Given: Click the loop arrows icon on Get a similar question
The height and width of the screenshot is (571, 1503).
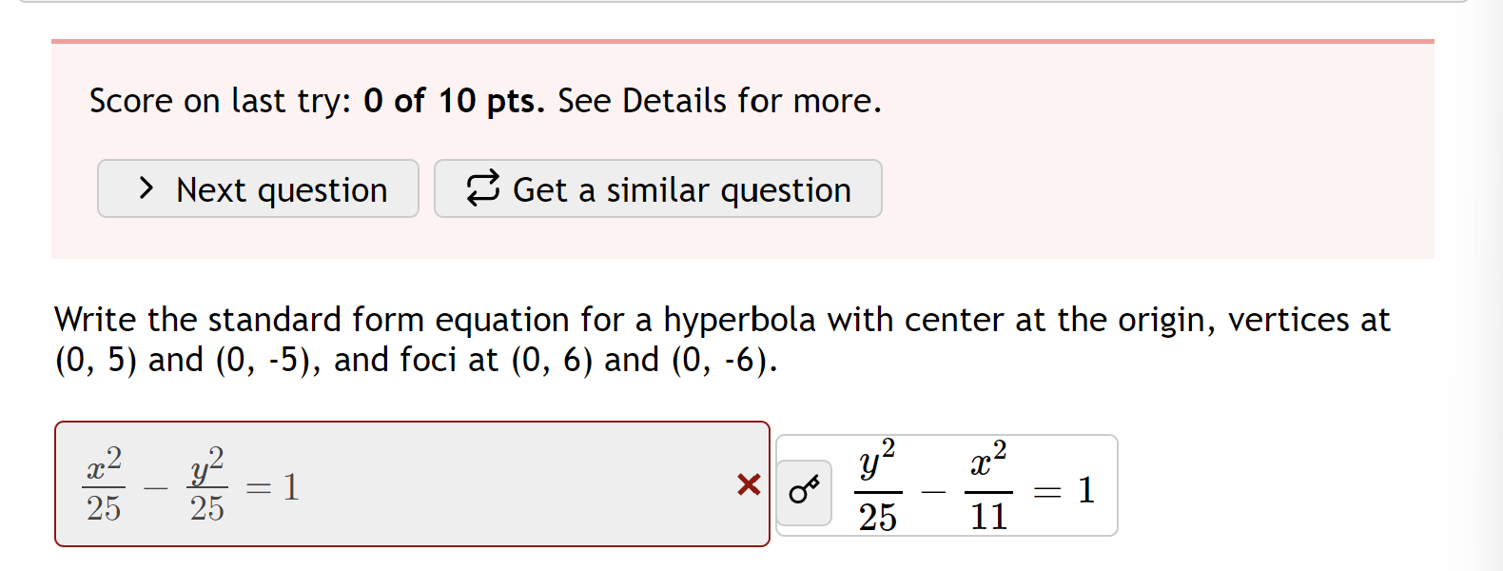Looking at the screenshot, I should (483, 187).
